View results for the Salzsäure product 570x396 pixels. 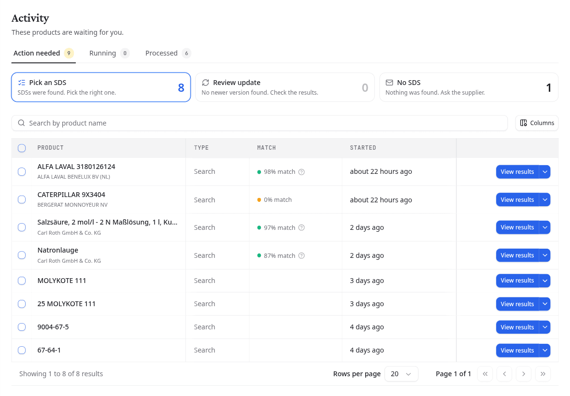[x=517, y=227]
